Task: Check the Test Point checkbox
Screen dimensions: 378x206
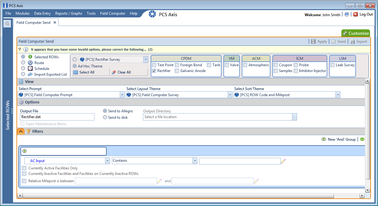Action: pos(154,65)
